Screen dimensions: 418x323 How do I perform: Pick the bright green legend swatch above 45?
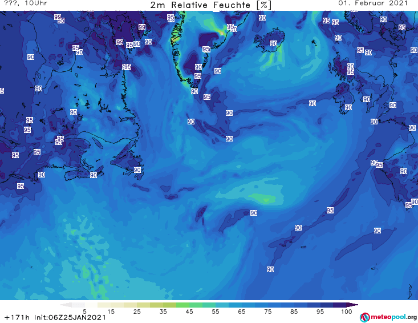(182, 305)
